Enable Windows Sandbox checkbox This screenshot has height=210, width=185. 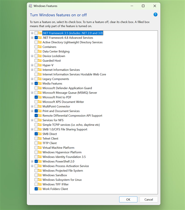[36, 175]
